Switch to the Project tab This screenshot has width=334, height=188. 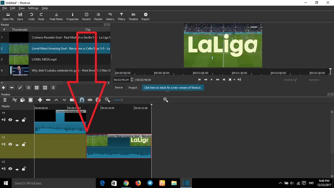pyautogui.click(x=133, y=87)
